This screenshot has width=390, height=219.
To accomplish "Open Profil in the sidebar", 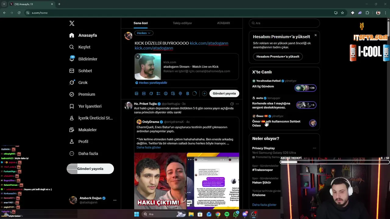I will pos(79,141).
